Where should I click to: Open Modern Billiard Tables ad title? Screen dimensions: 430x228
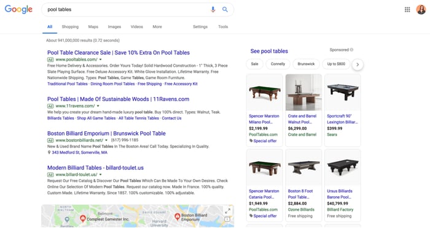95,167
